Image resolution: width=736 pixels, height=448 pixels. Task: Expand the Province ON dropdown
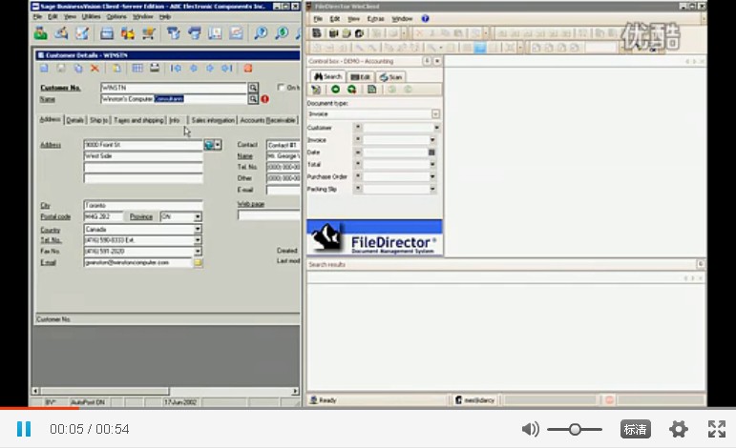pos(199,216)
